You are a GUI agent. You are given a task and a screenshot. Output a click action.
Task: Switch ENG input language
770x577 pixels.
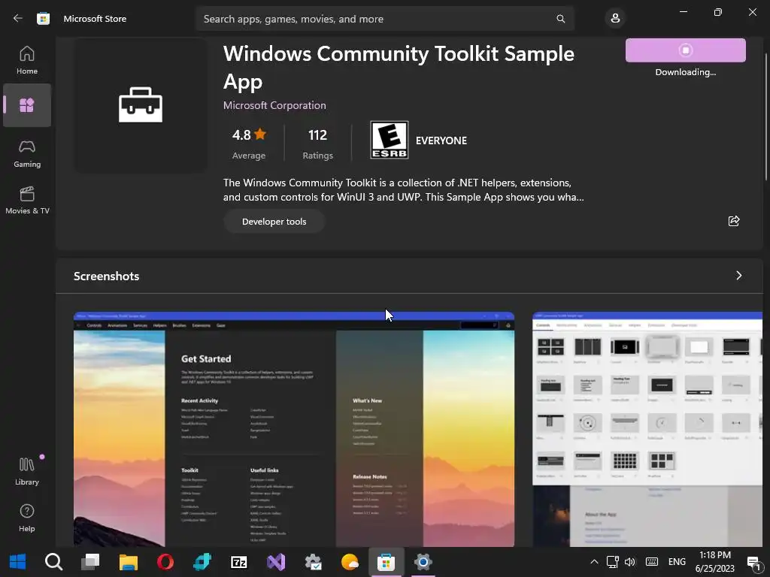click(678, 562)
